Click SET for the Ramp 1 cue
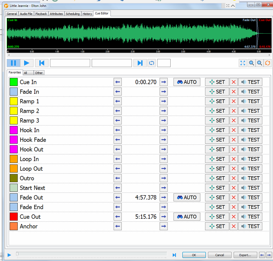Image resolution: width=273 pixels, height=261 pixels. click(x=217, y=101)
